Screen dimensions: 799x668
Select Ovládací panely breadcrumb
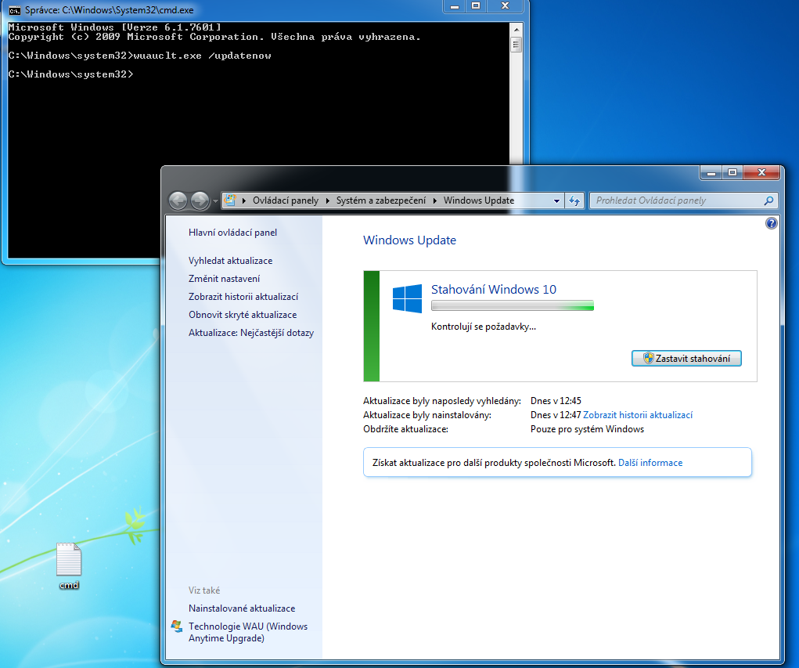(x=286, y=200)
